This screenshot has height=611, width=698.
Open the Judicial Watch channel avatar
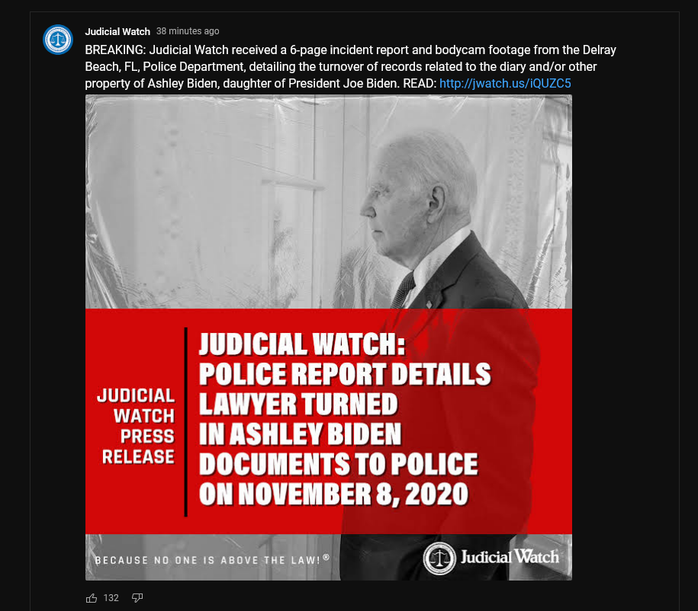pyautogui.click(x=58, y=40)
